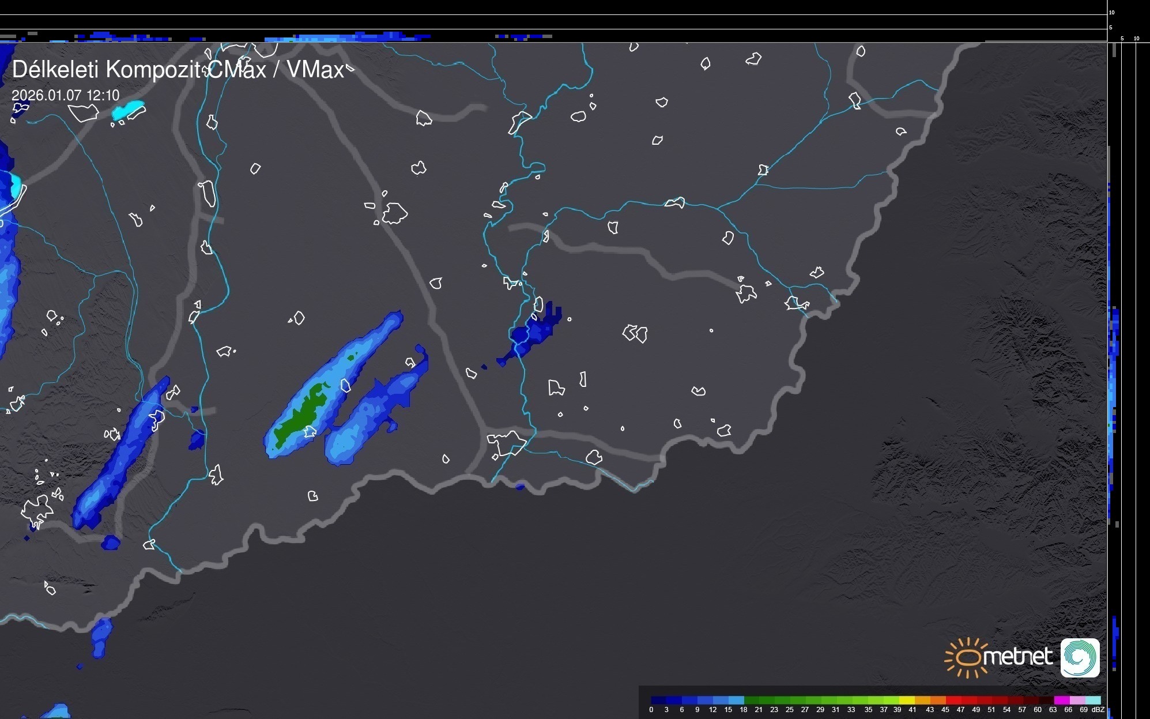Click the 2026.01.07 12:10 timestamp
Image resolution: width=1150 pixels, height=719 pixels.
coord(65,95)
